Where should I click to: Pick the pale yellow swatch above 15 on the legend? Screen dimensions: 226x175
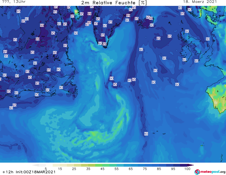(56, 165)
